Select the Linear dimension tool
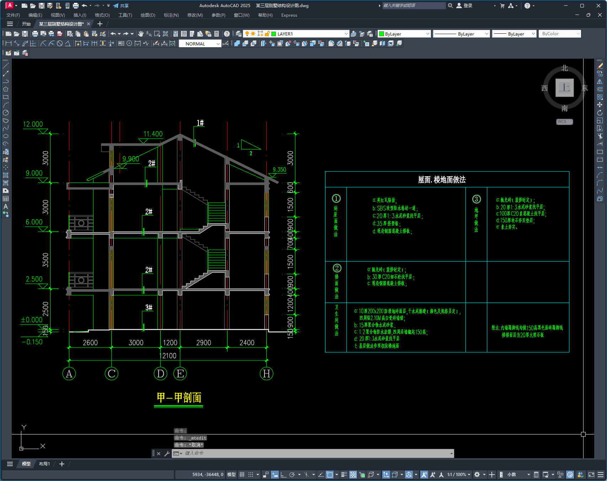This screenshot has height=481, width=607. click(x=9, y=43)
